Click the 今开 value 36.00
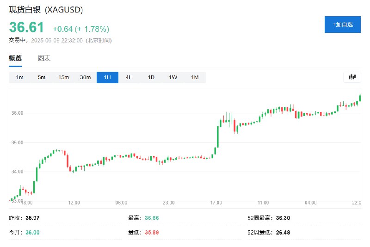The width and height of the screenshot is (370, 247). 32,233
